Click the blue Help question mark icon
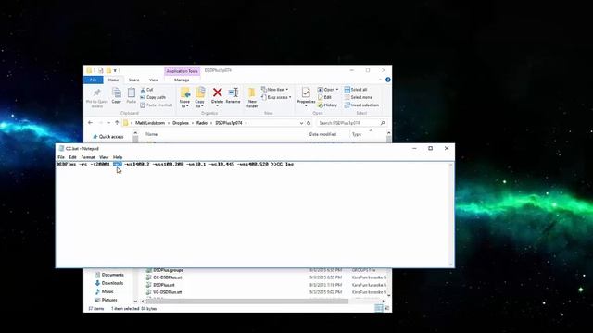Image resolution: width=593 pixels, height=333 pixels. [387, 80]
